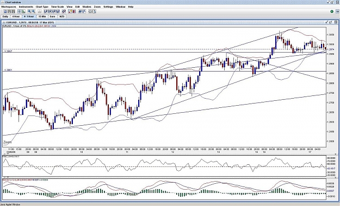Click the current price 1.2974 axis marker
Viewport: 340px width, 206px height.
pos(330,49)
